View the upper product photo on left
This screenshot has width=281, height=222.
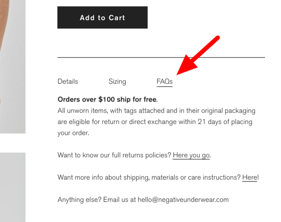(x=13, y=67)
